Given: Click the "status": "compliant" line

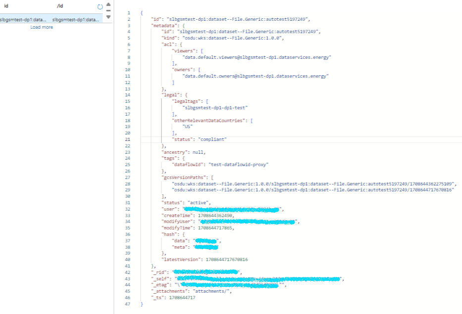Looking at the screenshot, I should point(199,139).
